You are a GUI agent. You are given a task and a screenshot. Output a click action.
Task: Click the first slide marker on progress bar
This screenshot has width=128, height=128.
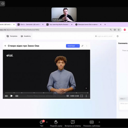coord(14,93)
